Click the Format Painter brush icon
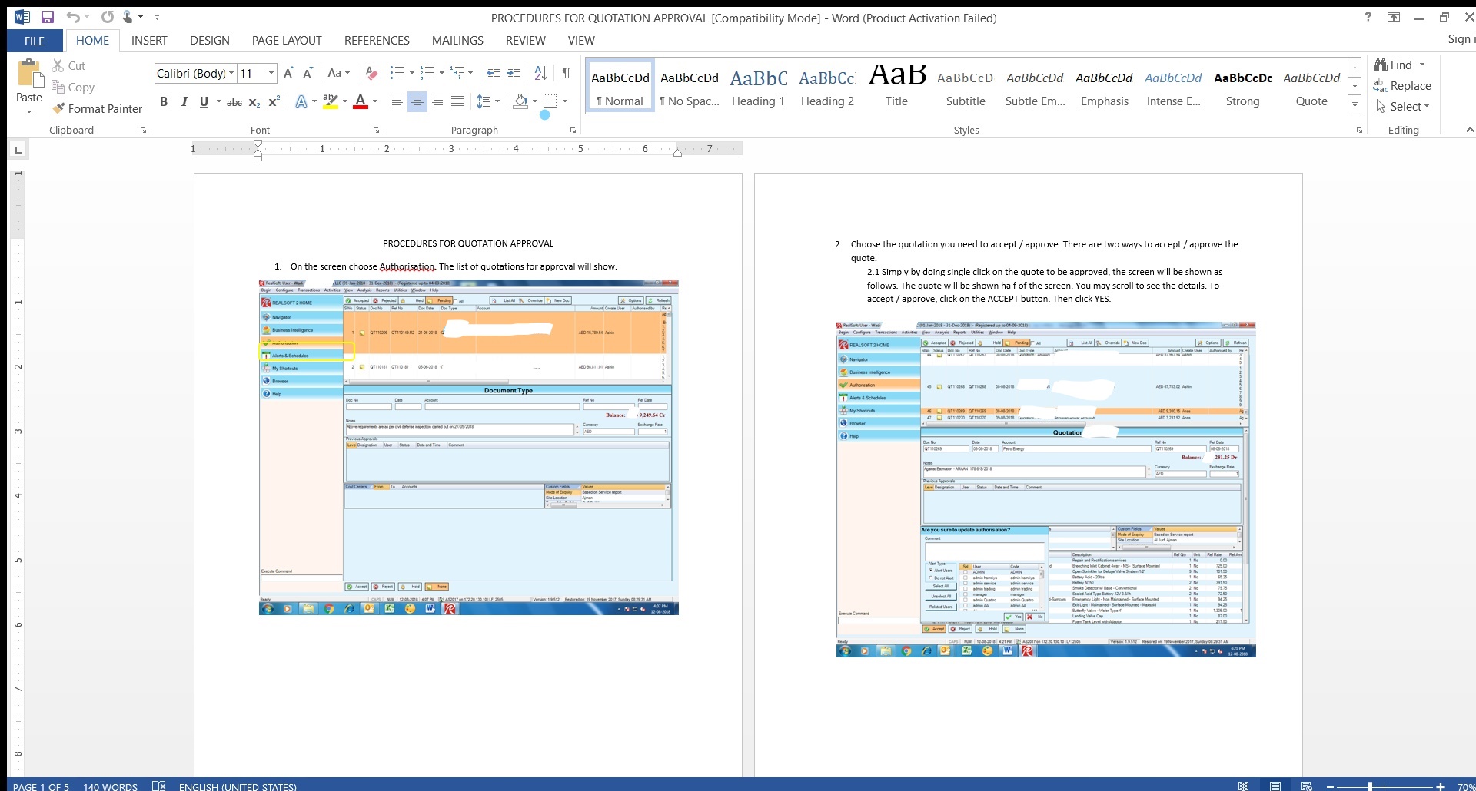The height and width of the screenshot is (791, 1476). click(x=58, y=109)
